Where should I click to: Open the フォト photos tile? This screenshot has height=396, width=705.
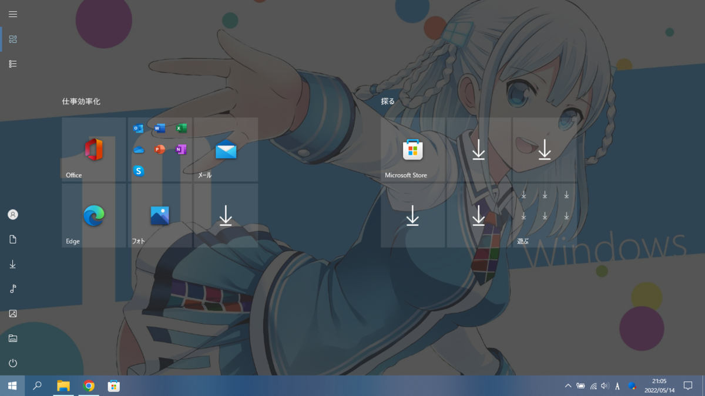[160, 215]
